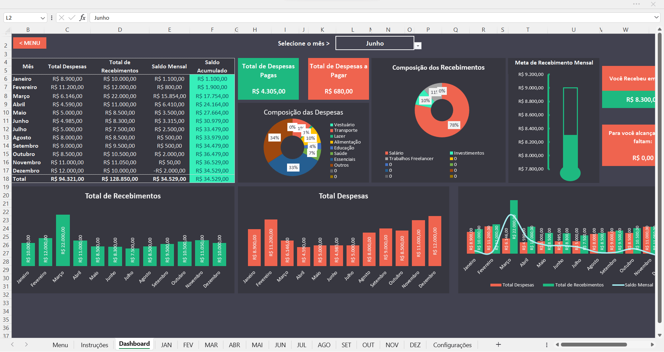Click the confirm checkmark in formula bar
Viewport: 664px width, 352px height.
(x=72, y=18)
